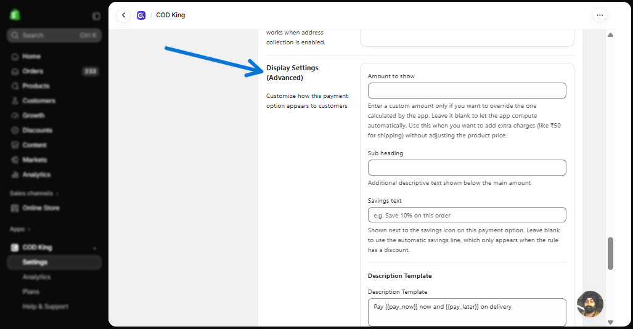This screenshot has width=633, height=329.
Task: Open Discounts in the sidebar
Action: 37,131
